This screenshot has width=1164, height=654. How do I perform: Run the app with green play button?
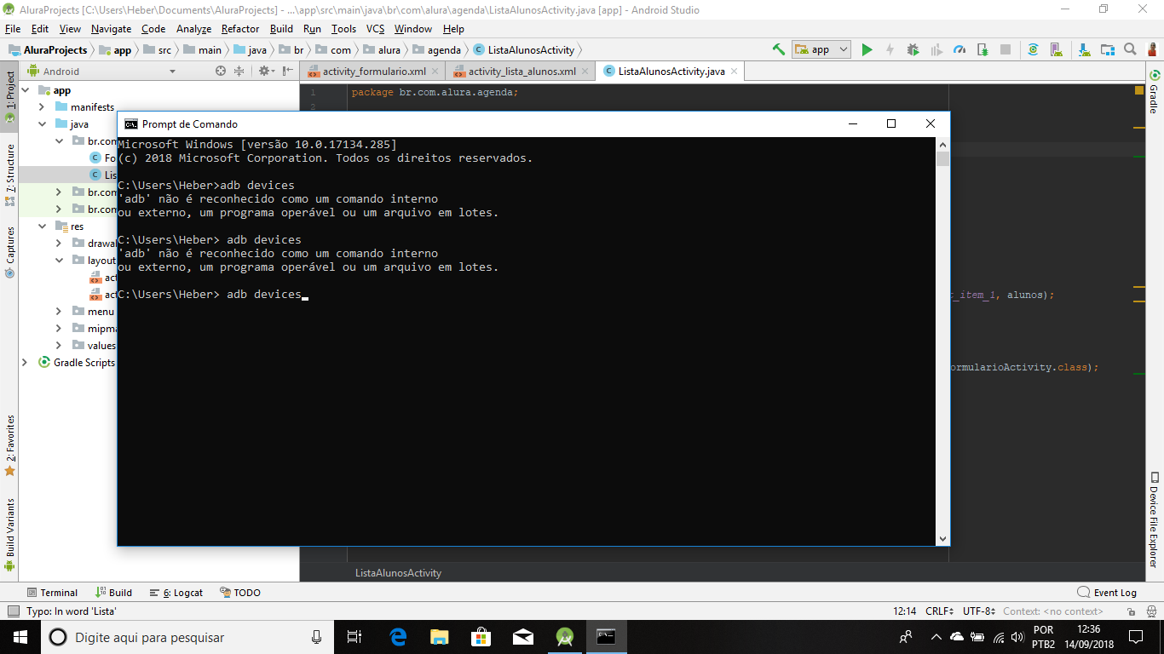(x=867, y=49)
